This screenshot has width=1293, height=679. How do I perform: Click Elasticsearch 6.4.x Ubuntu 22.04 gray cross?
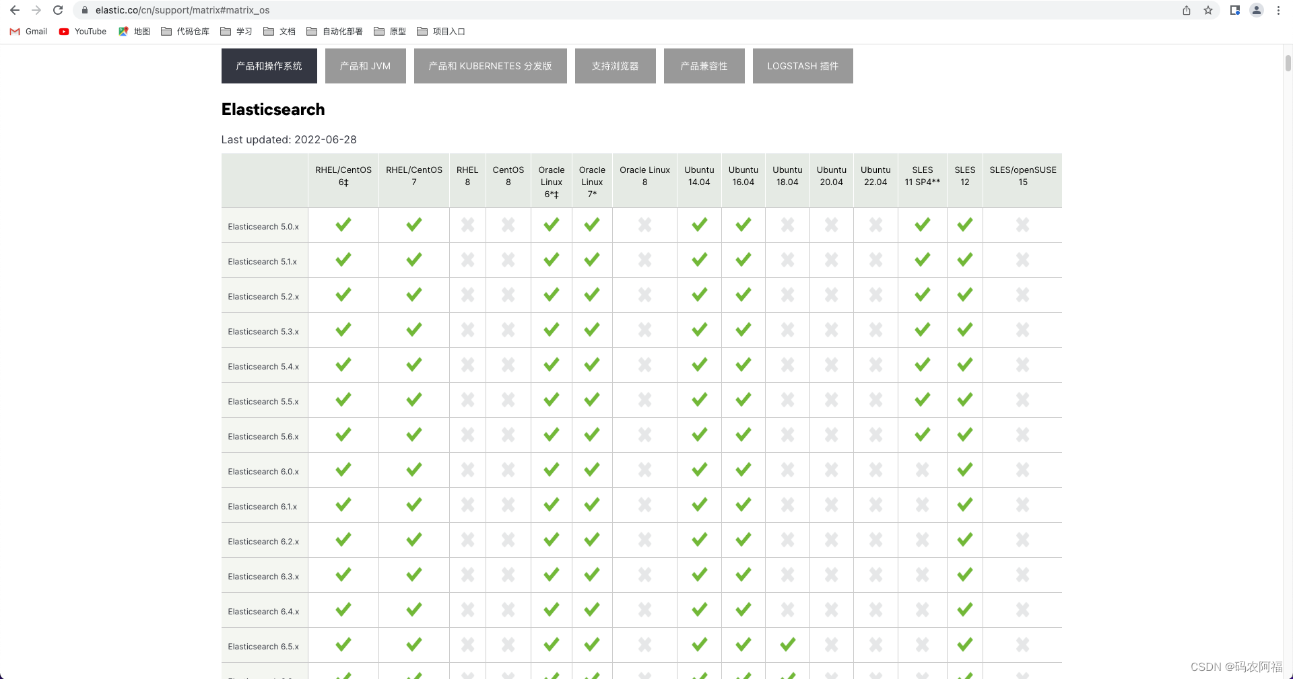click(x=875, y=610)
